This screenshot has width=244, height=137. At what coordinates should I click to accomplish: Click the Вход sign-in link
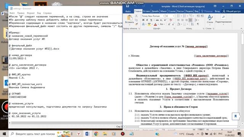(x=217, y=11)
